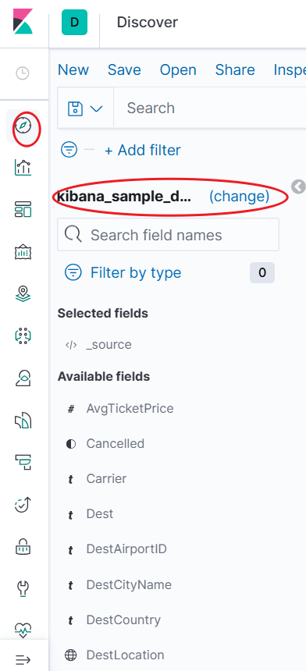Open the Canvas icon in sidebar
This screenshot has width=306, height=671.
coord(23,252)
